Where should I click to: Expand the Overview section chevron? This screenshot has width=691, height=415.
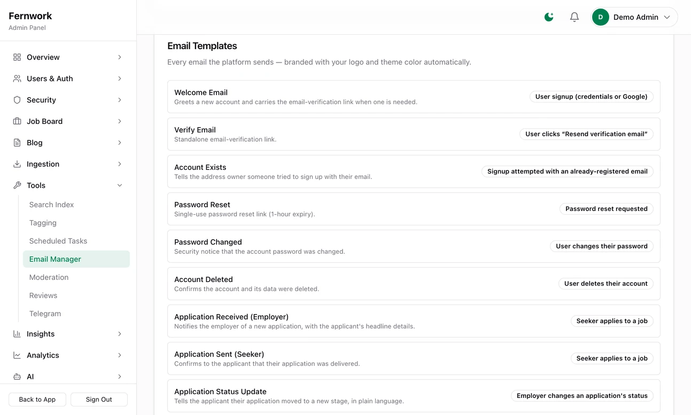[120, 57]
